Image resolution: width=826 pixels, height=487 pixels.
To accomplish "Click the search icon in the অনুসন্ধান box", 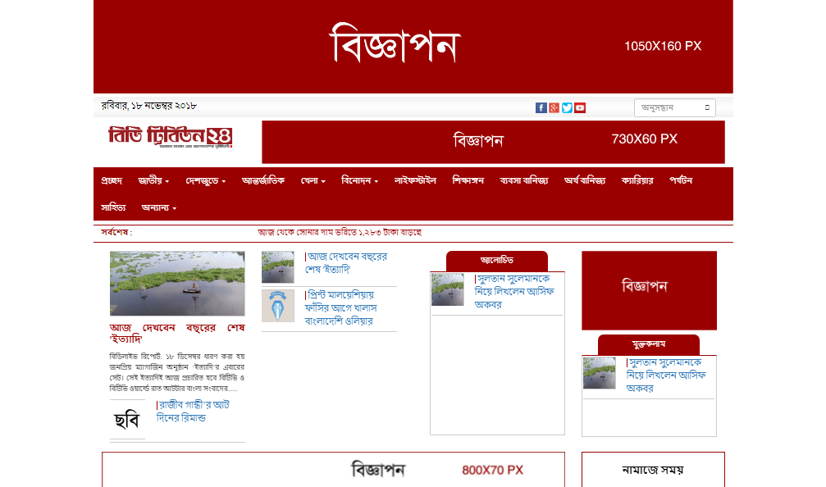I will pyautogui.click(x=706, y=107).
